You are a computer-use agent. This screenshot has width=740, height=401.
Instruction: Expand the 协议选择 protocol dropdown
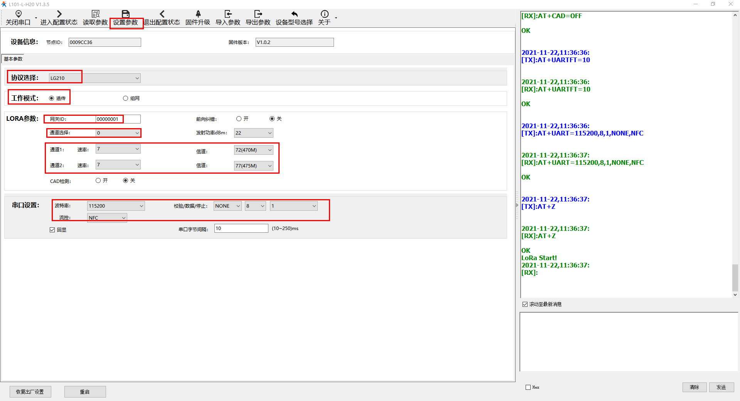(137, 78)
